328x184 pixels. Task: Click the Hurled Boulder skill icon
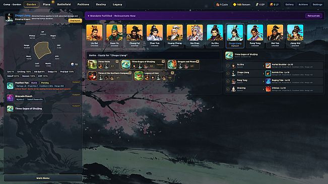pos(268,65)
